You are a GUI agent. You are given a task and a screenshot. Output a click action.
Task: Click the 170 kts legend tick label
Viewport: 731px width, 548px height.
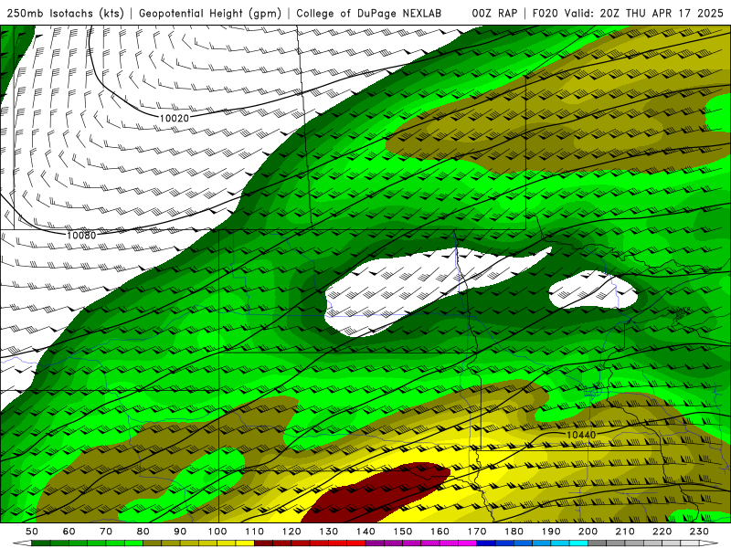477,532
